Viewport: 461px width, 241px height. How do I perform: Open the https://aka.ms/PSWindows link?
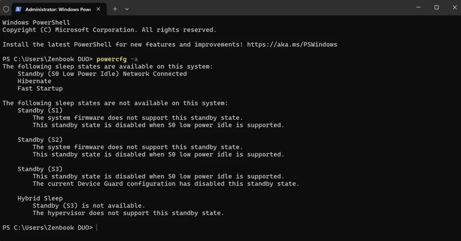(292, 44)
